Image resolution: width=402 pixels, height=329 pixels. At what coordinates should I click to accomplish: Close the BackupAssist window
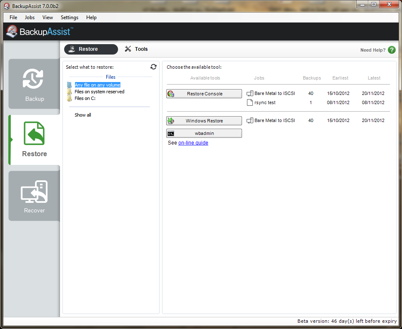pos(389,4)
